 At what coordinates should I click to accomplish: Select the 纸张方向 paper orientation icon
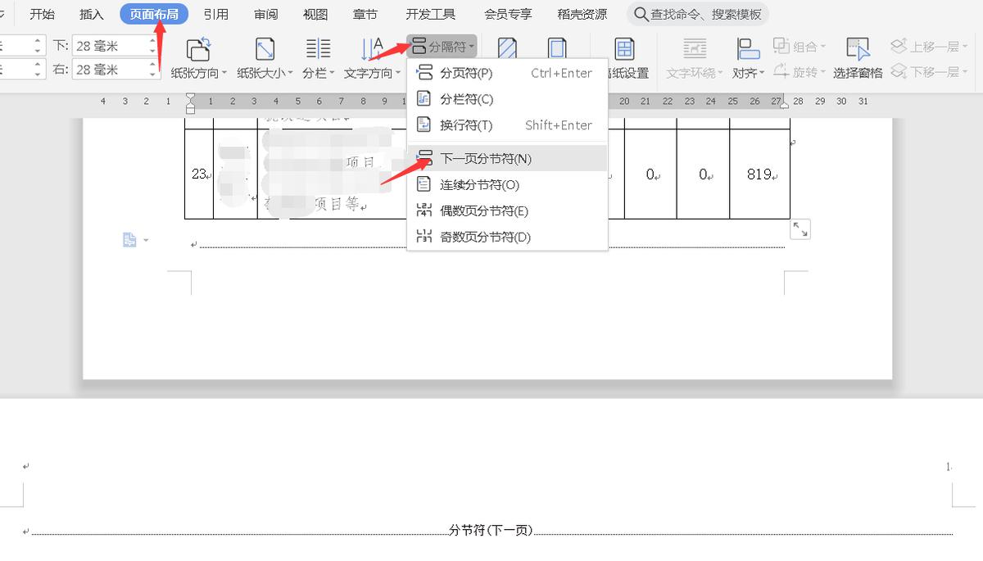[197, 49]
